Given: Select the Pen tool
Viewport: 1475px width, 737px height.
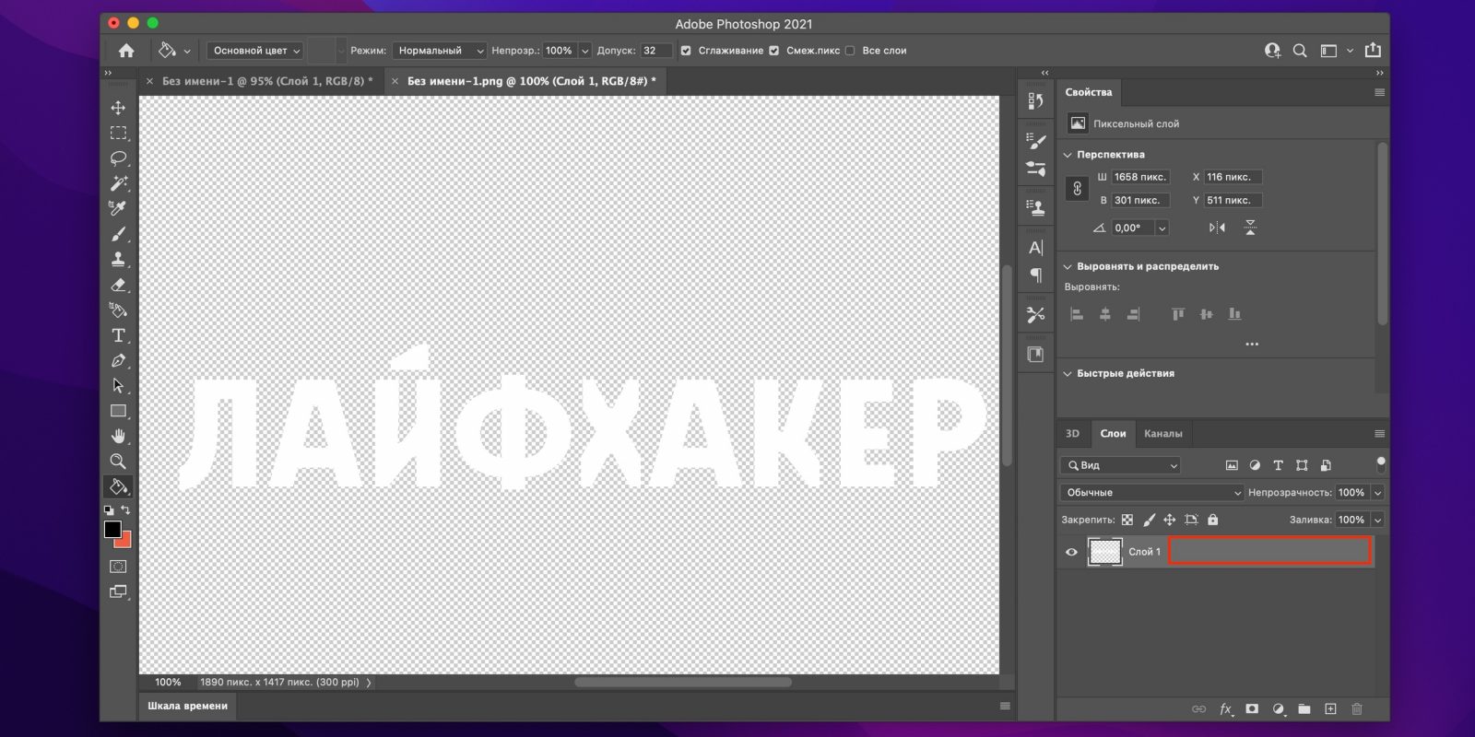Looking at the screenshot, I should (x=118, y=360).
